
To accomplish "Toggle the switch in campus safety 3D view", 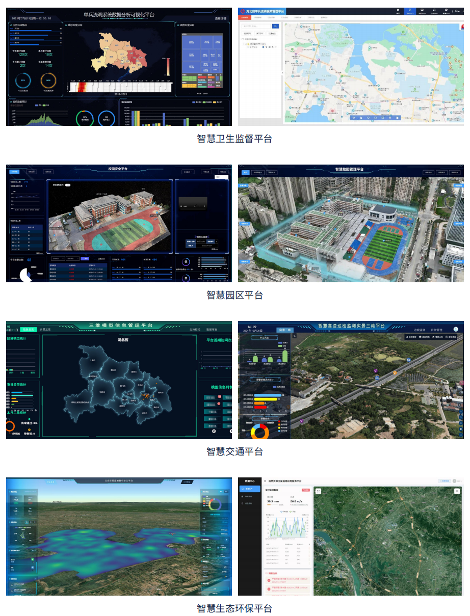I will click(x=68, y=185).
